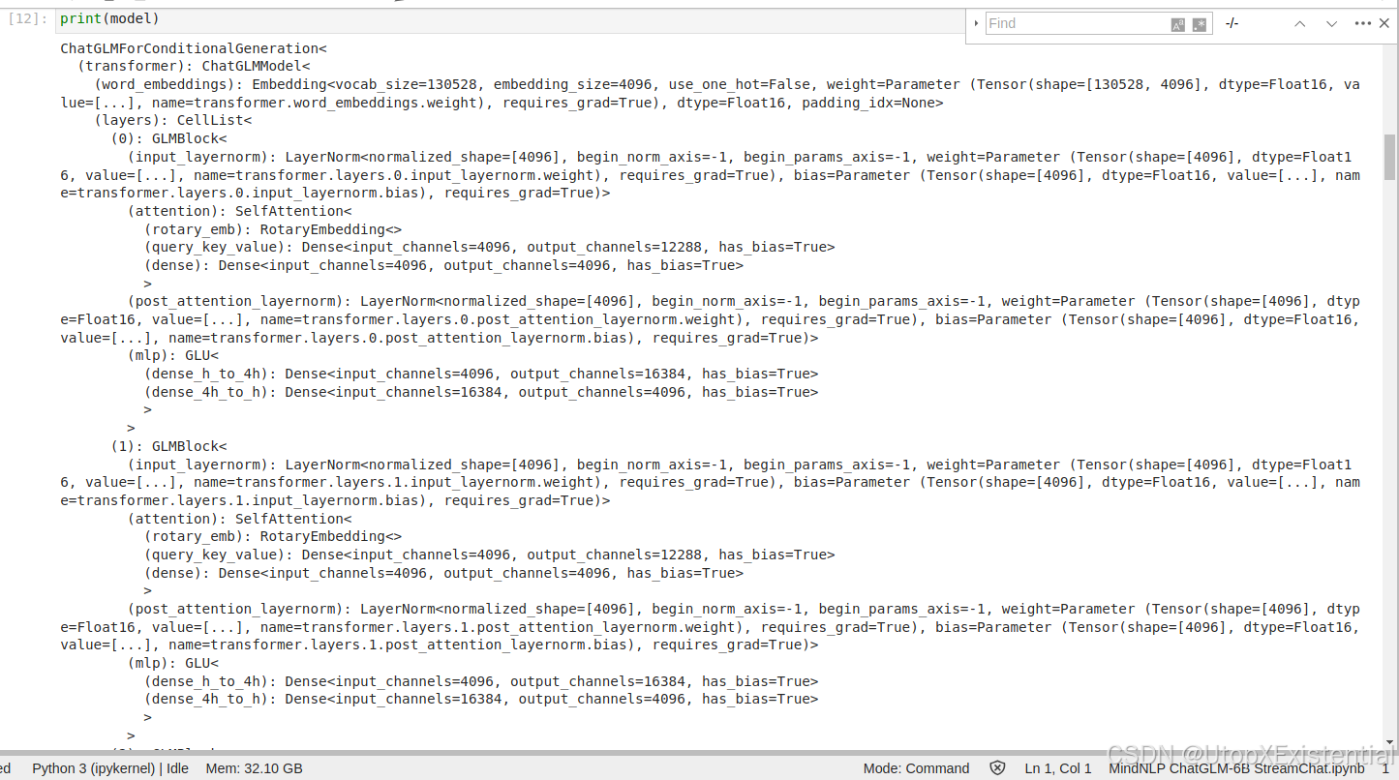Click the (1): GLMBlock< line
Image resolution: width=1399 pixels, height=780 pixels.
pos(168,446)
